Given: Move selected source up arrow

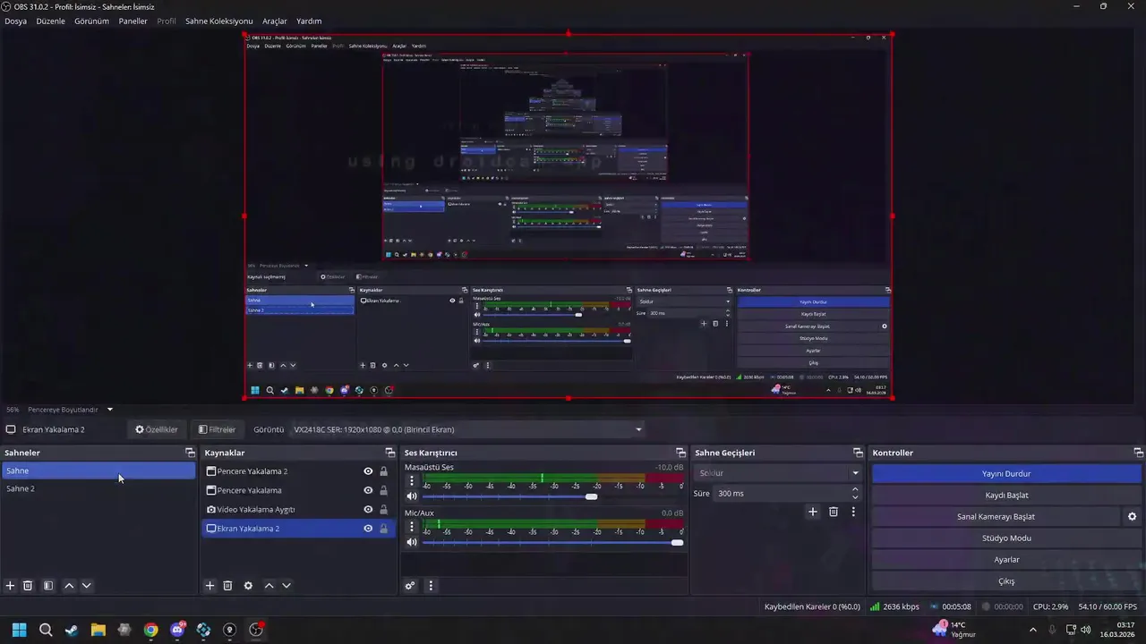Looking at the screenshot, I should point(269,586).
